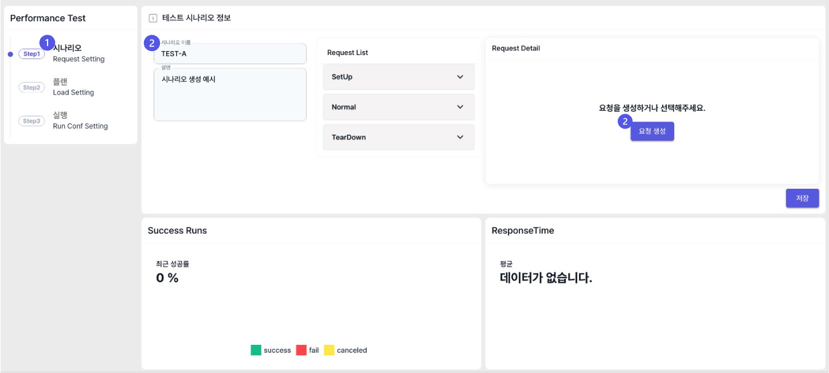Click the circled 2 marker beside 시나리오 이름 field
The image size is (829, 373).
click(151, 42)
